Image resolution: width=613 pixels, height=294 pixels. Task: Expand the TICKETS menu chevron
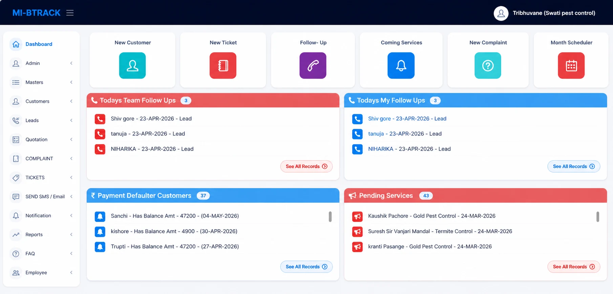pyautogui.click(x=71, y=177)
